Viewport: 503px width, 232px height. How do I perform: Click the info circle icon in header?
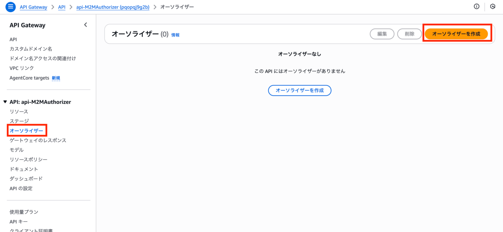[x=477, y=7]
